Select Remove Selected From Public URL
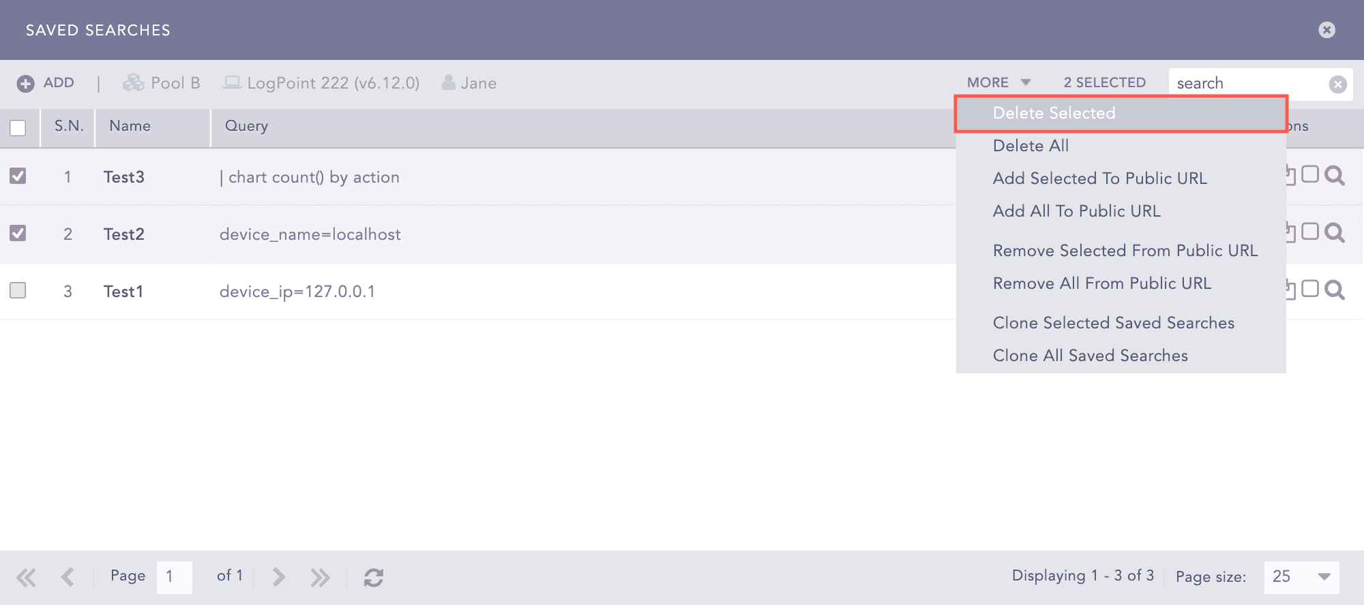 pyautogui.click(x=1121, y=251)
